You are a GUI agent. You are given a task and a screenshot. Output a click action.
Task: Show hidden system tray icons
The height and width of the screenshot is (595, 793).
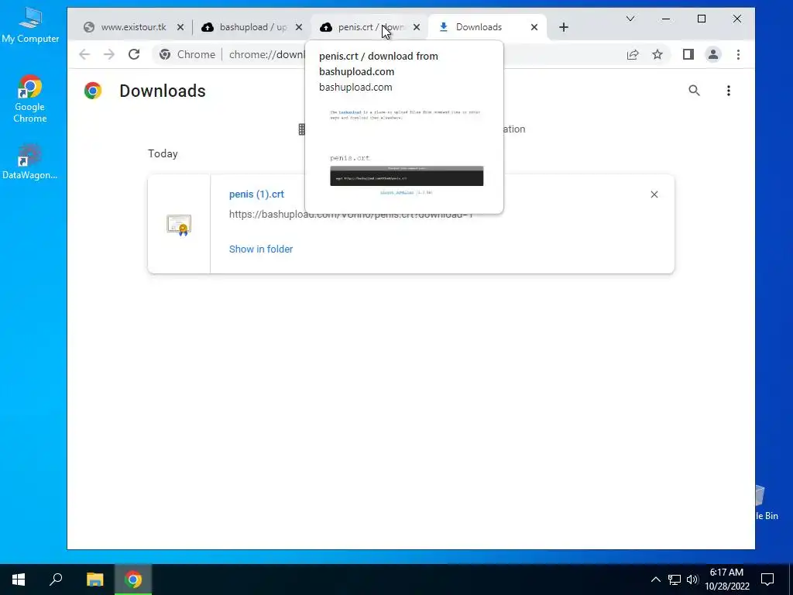point(655,580)
